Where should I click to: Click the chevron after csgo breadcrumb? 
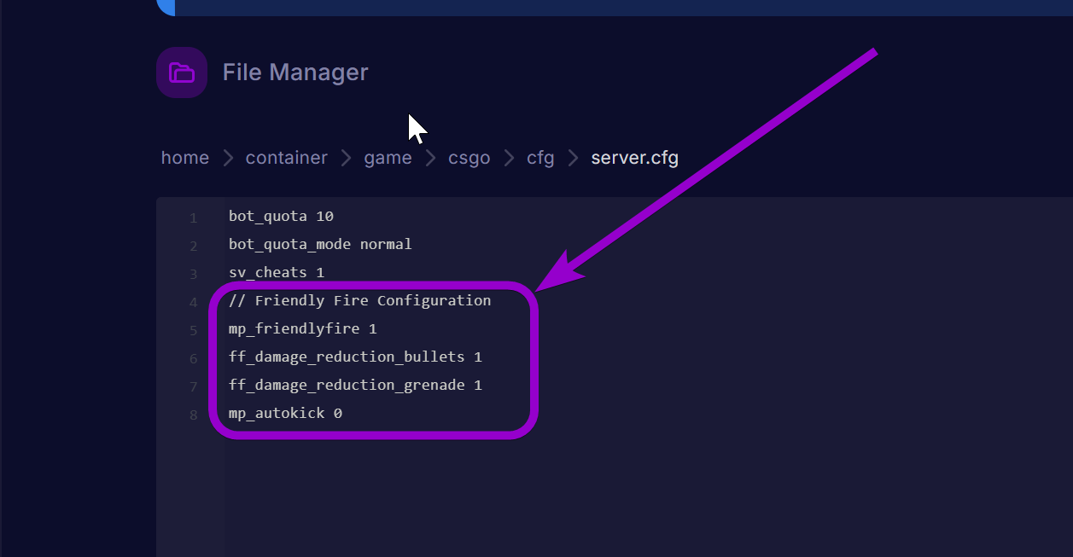[508, 158]
